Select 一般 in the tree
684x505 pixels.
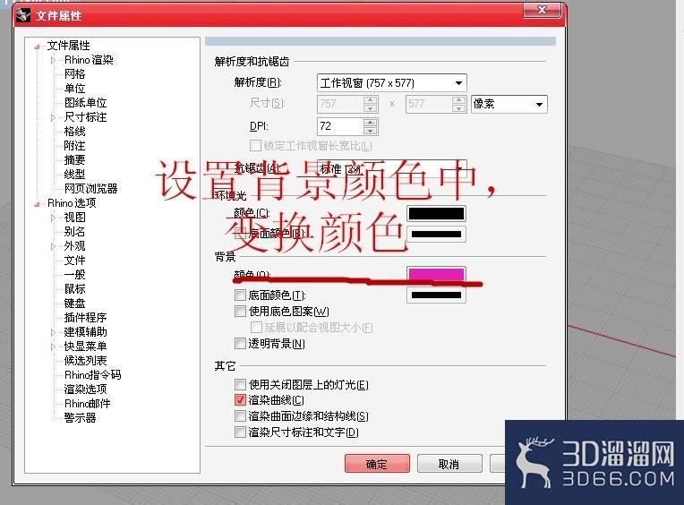[x=74, y=275]
